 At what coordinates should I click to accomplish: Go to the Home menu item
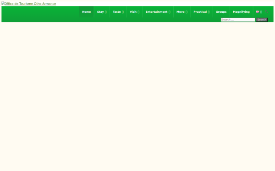(87, 12)
